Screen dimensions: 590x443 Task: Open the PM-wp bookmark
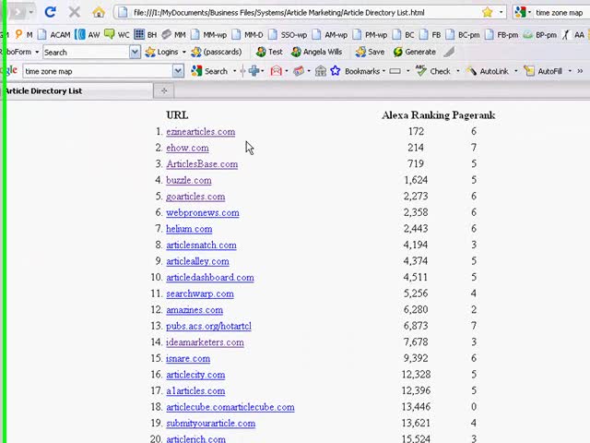pyautogui.click(x=371, y=35)
